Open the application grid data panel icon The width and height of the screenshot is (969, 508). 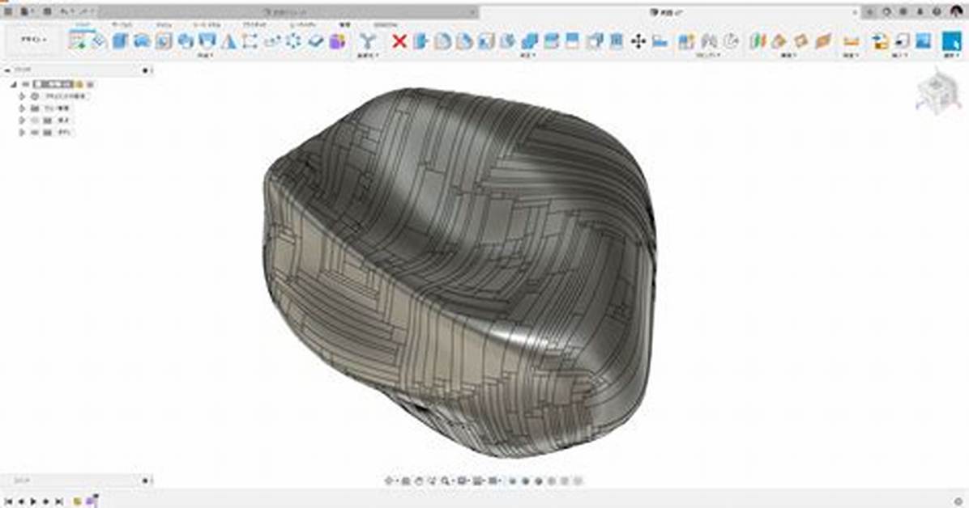(8, 11)
